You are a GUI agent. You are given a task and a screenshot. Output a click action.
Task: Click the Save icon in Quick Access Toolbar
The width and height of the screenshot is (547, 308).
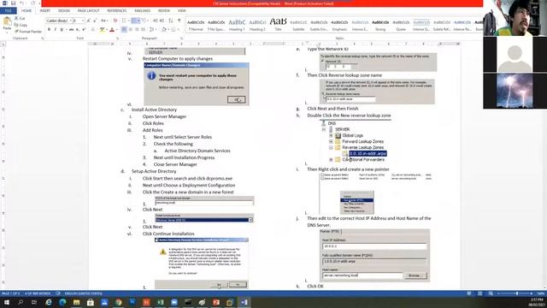(x=14, y=3)
